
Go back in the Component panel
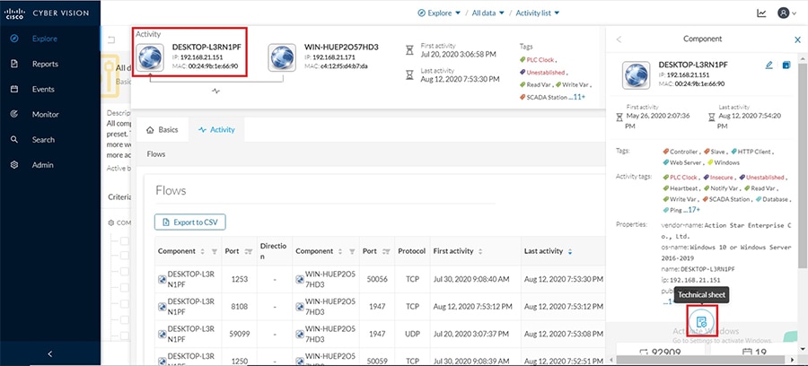click(619, 39)
